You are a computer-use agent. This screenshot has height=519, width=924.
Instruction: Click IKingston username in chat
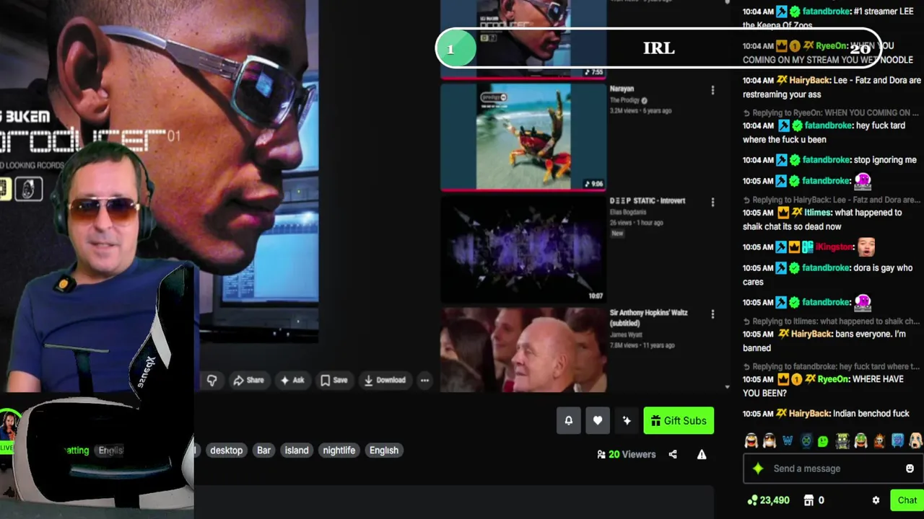point(834,247)
